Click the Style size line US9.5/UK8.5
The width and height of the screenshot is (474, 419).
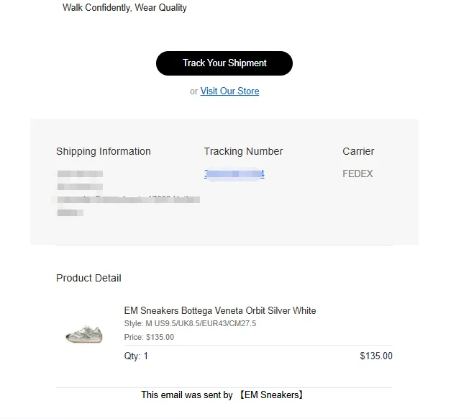pyautogui.click(x=190, y=324)
